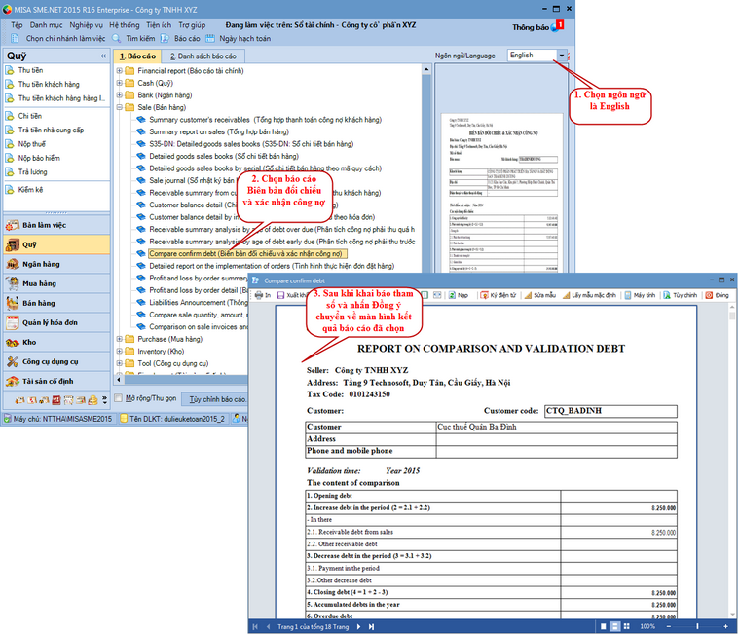Open Công cụ dụng cụ module
The image size is (739, 635).
[56, 361]
